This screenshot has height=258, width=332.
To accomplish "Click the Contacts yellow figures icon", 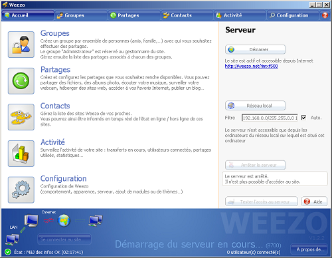I will tap(21, 117).
